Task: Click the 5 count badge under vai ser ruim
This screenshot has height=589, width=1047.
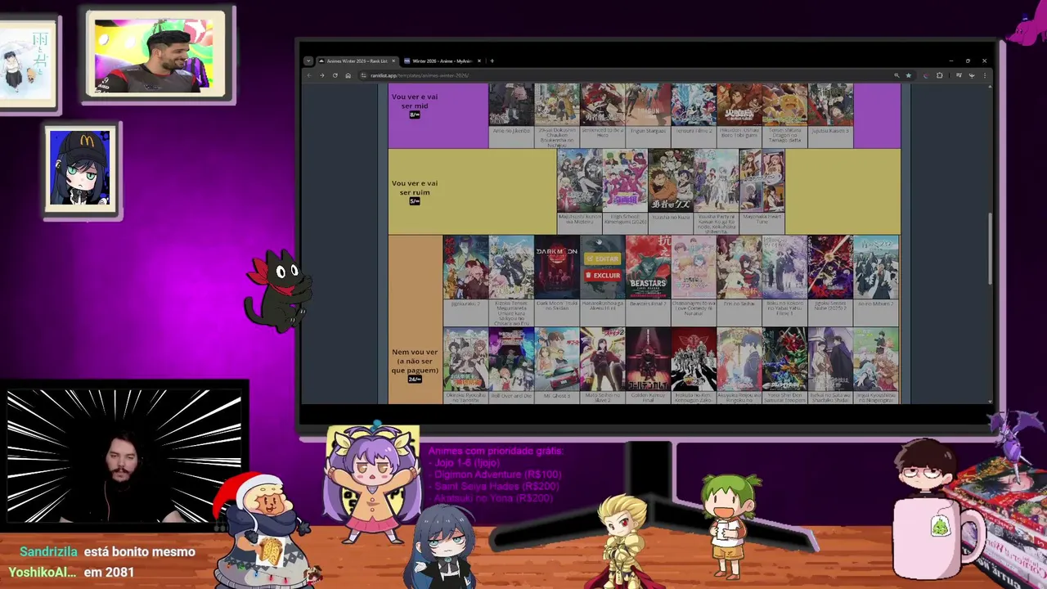Action: tap(415, 201)
